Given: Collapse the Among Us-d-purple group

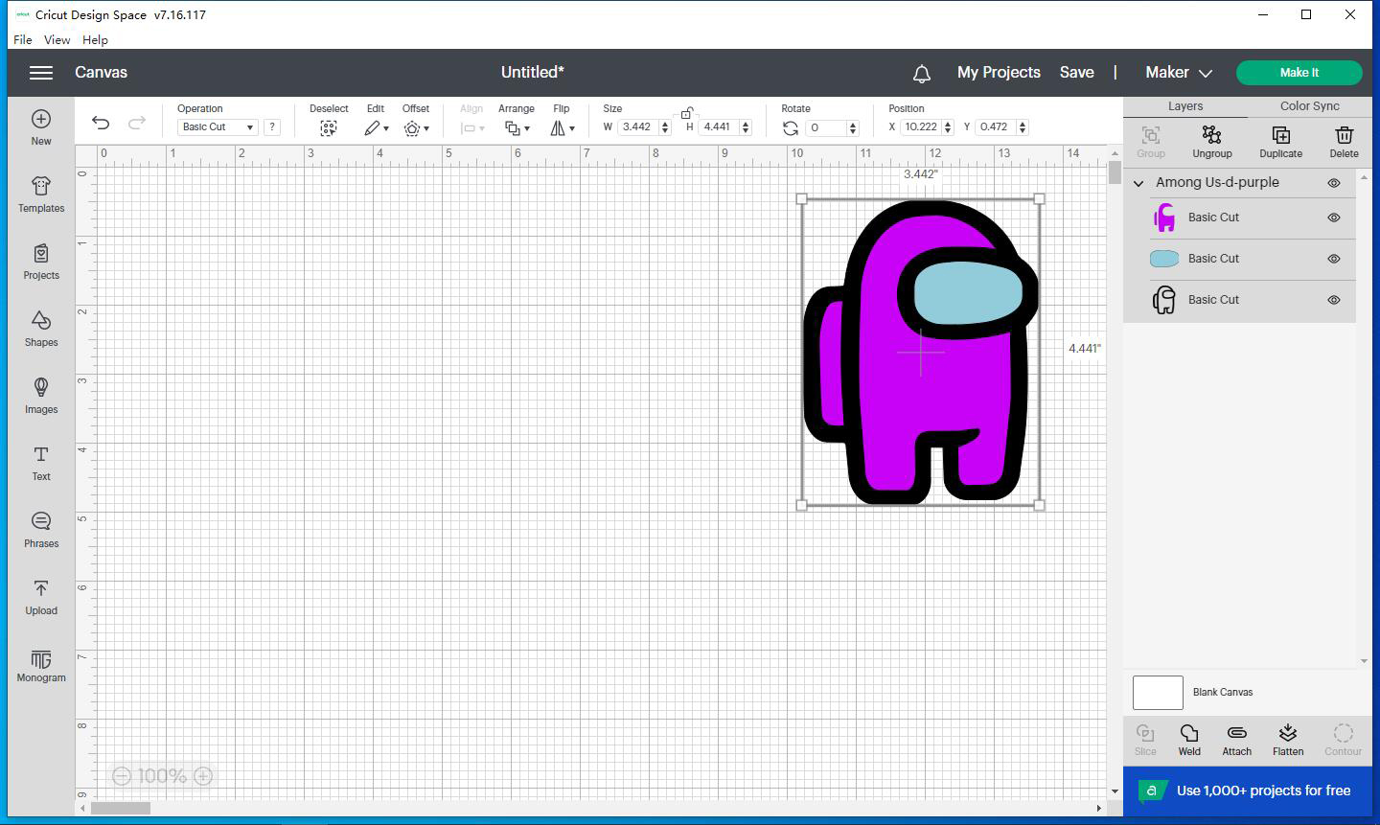Looking at the screenshot, I should pyautogui.click(x=1138, y=182).
